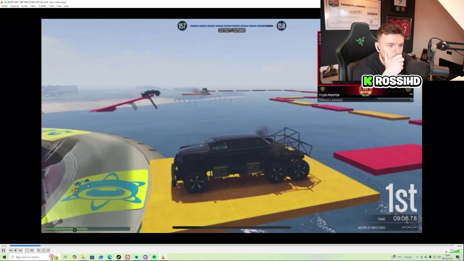The width and height of the screenshot is (464, 261).
Task: Open TikTok from the taskbar
Action: 119,257
